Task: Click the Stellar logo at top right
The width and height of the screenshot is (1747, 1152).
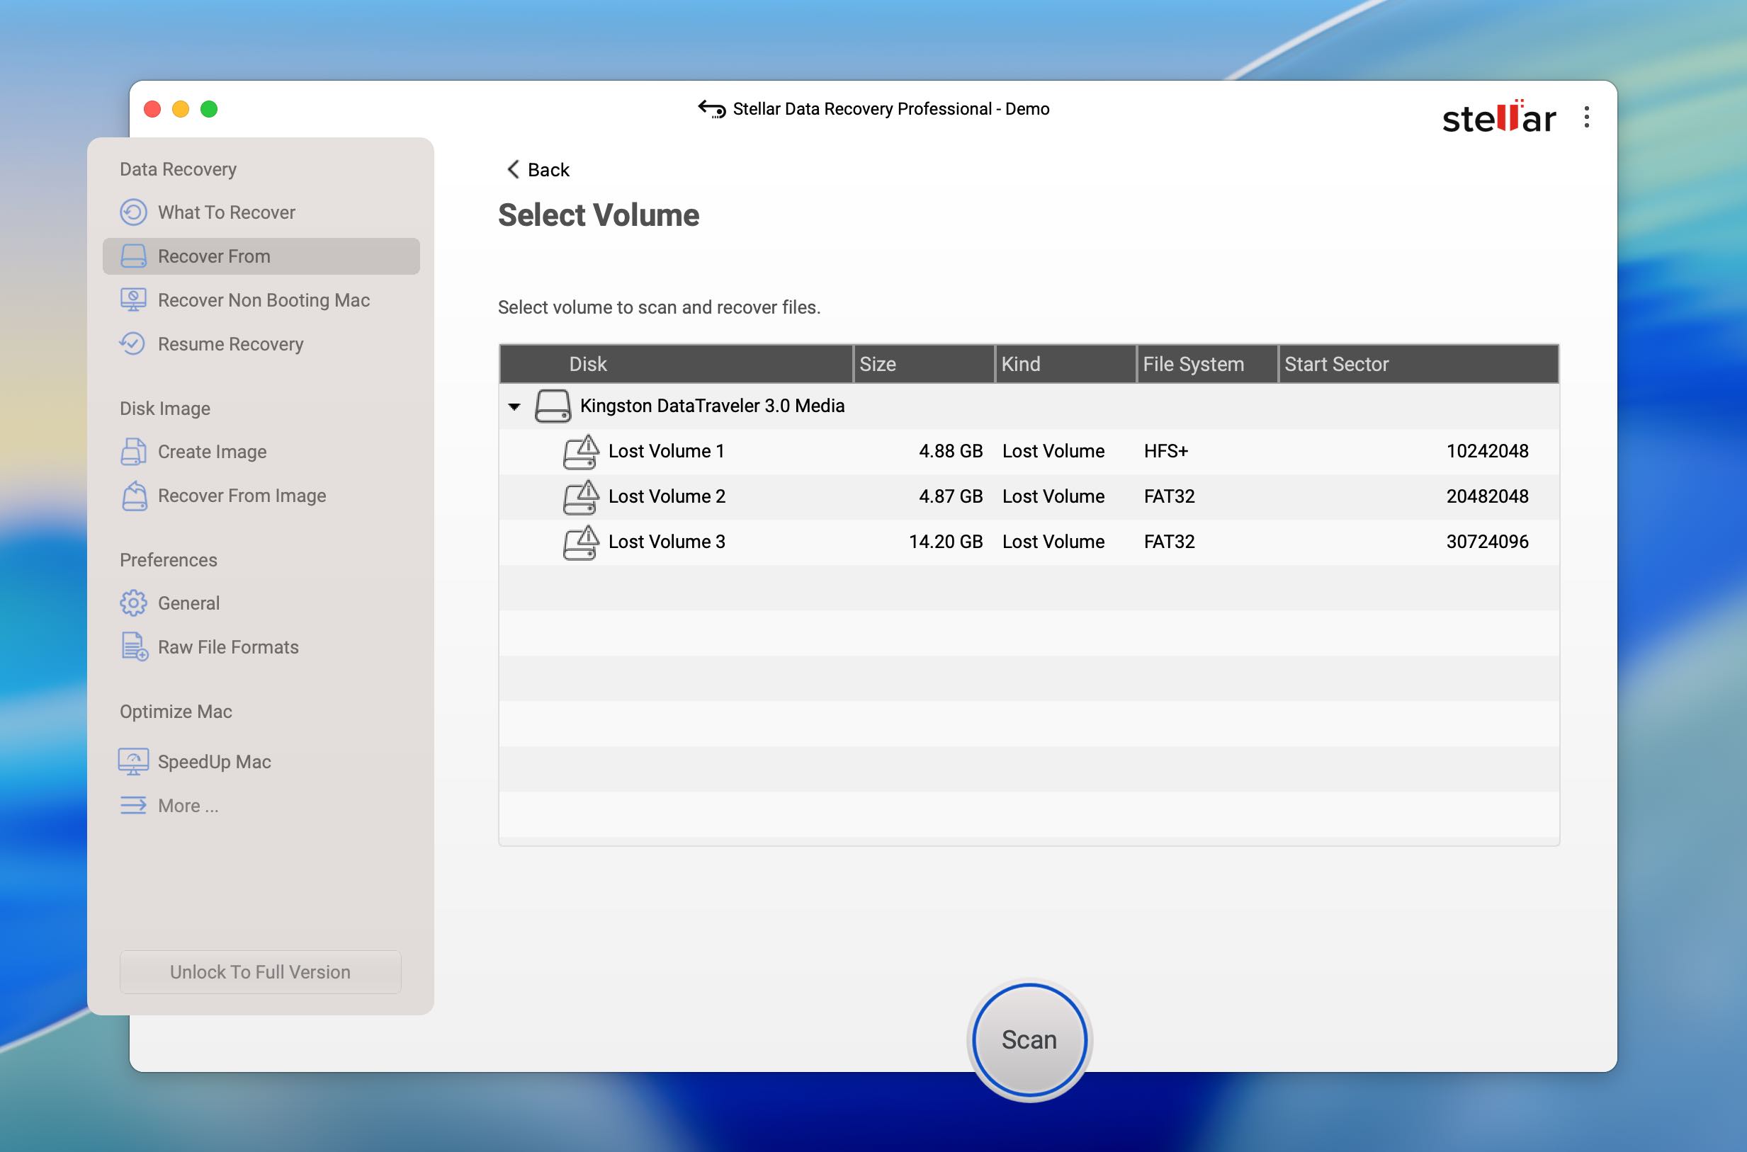Action: pyautogui.click(x=1498, y=119)
